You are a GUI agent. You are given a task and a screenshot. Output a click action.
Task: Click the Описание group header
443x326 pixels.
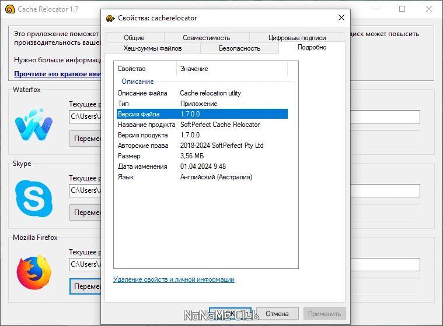tap(138, 81)
